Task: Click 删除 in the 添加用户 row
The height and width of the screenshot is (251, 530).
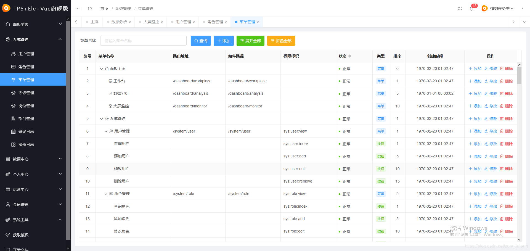Action: coord(507,156)
